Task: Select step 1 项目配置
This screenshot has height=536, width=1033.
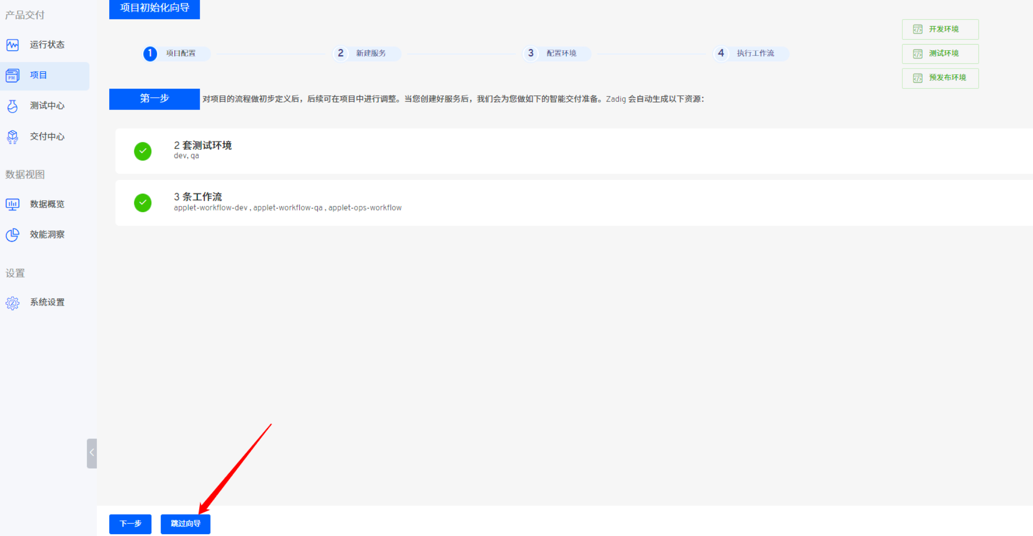Action: [176, 53]
